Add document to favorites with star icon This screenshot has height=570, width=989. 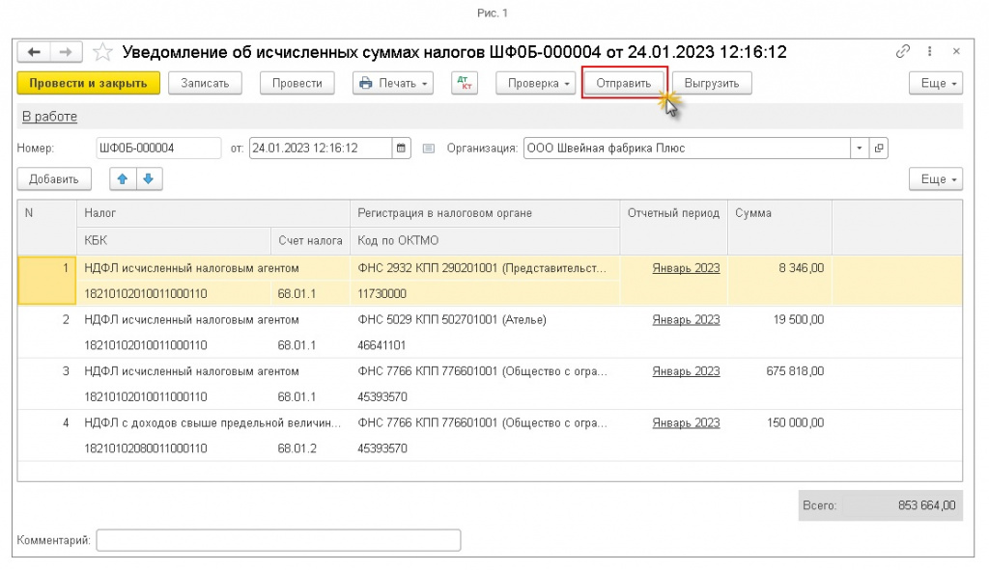[102, 52]
